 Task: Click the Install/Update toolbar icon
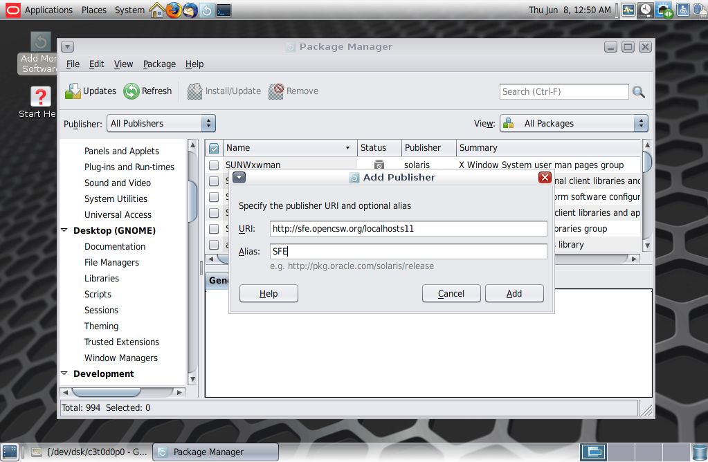pyautogui.click(x=224, y=91)
